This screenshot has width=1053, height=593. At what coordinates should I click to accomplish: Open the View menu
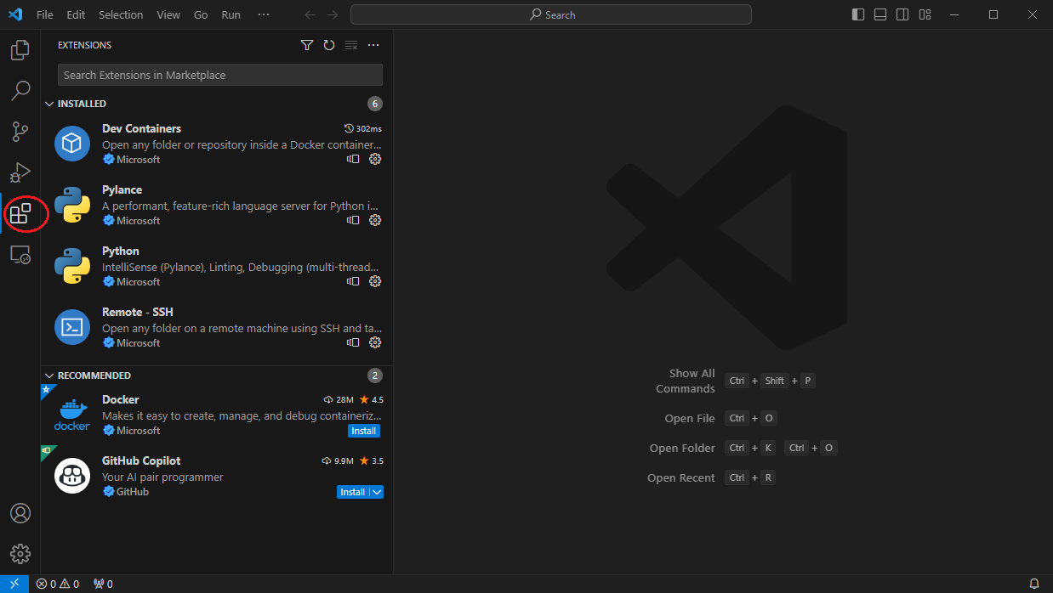(168, 14)
